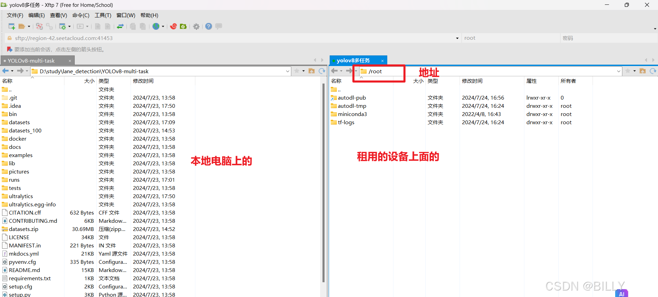Click the New Session toolbar icon
Image resolution: width=658 pixels, height=297 pixels.
[x=12, y=26]
